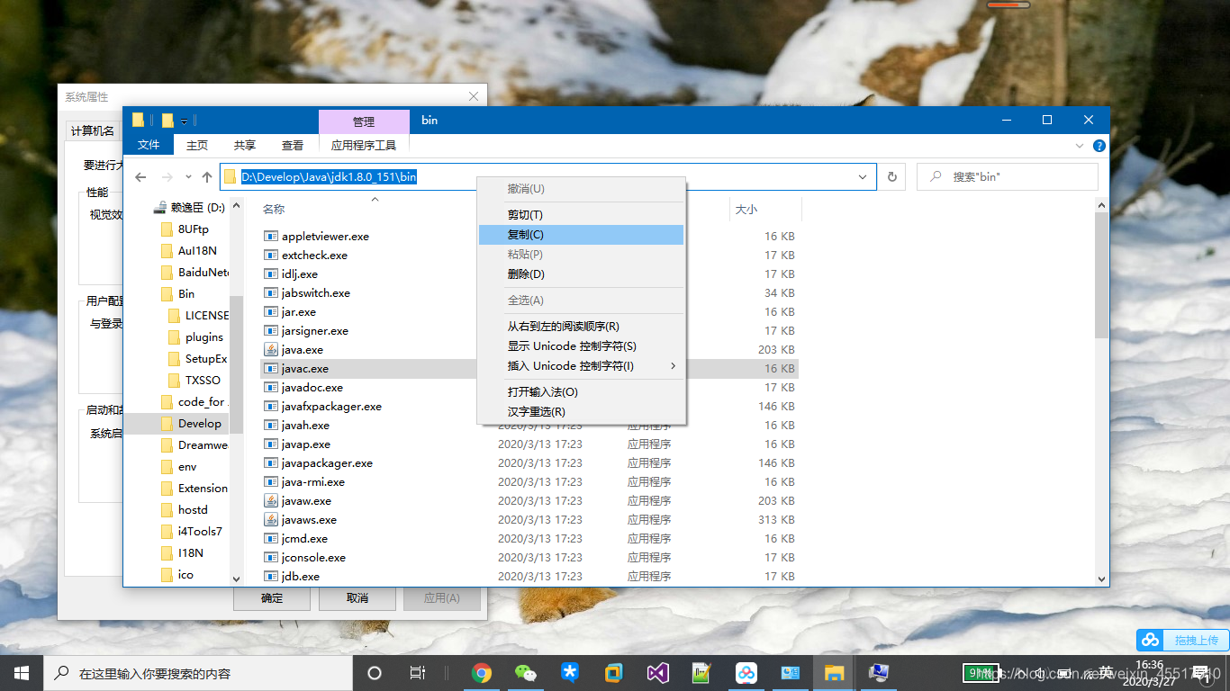Expand 插入 Unicode 控制字符(I) submenu
Image resolution: width=1230 pixels, height=691 pixels.
581,366
